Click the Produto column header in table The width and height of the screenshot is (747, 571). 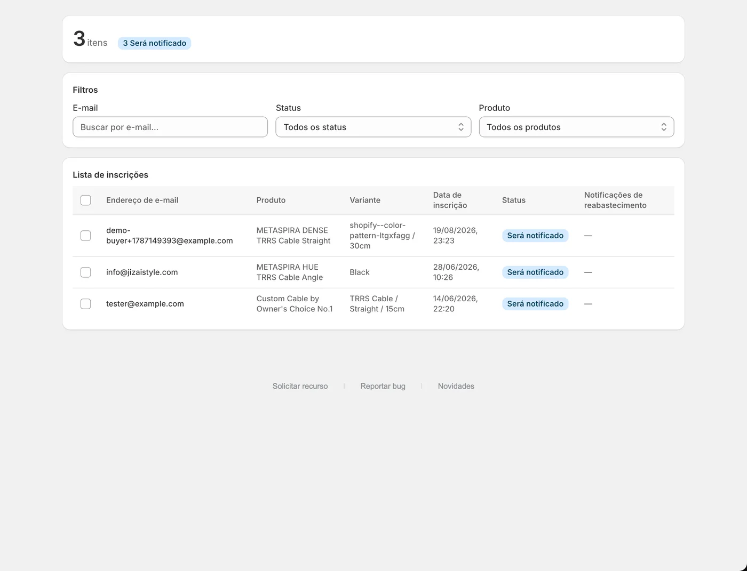(271, 200)
